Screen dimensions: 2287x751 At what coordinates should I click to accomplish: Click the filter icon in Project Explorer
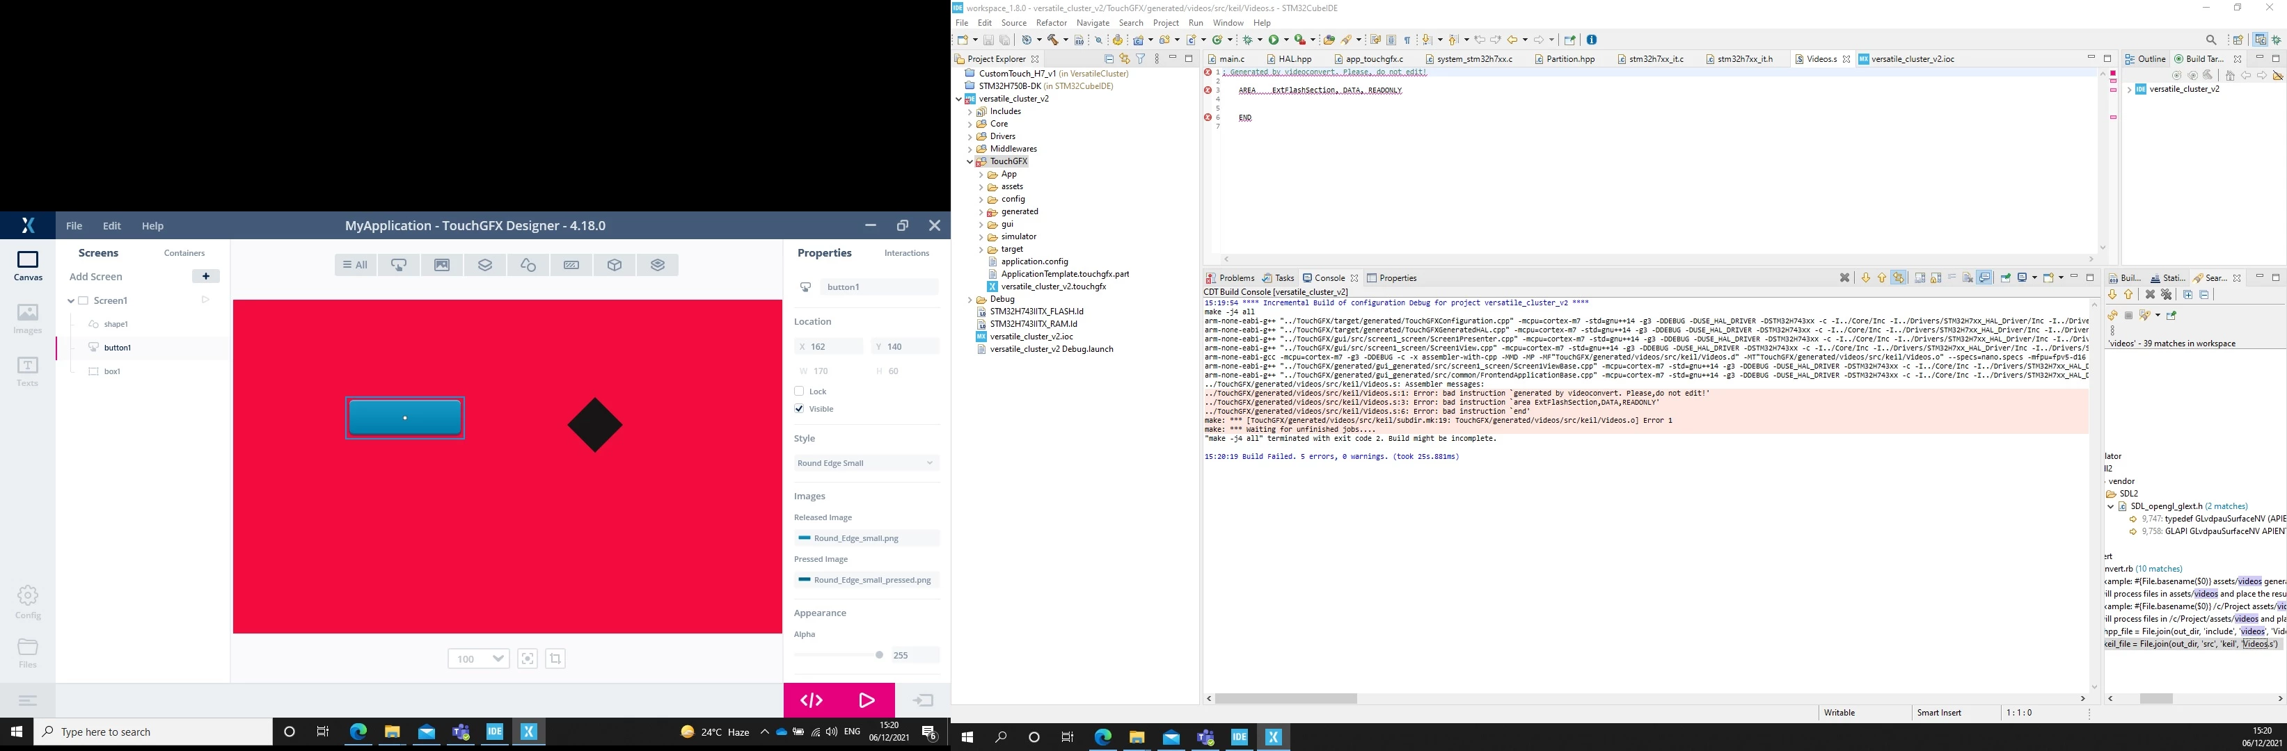(x=1141, y=58)
